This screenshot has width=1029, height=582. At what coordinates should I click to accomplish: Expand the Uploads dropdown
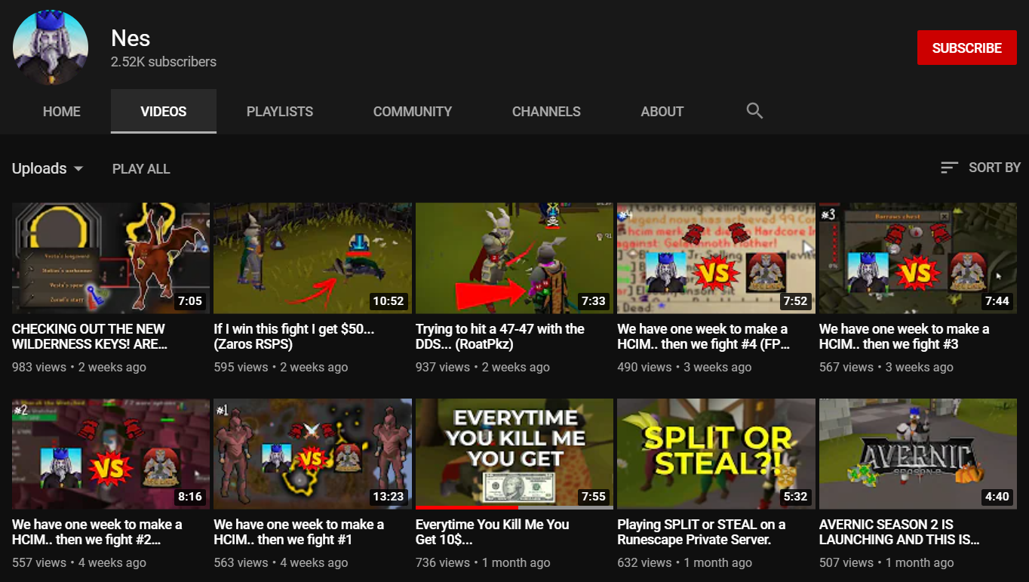(x=48, y=168)
